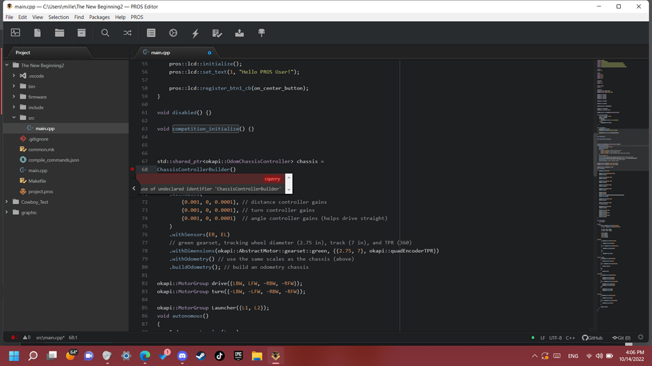
Task: Expand the .vscode folder in Project tree
Action: 13,76
